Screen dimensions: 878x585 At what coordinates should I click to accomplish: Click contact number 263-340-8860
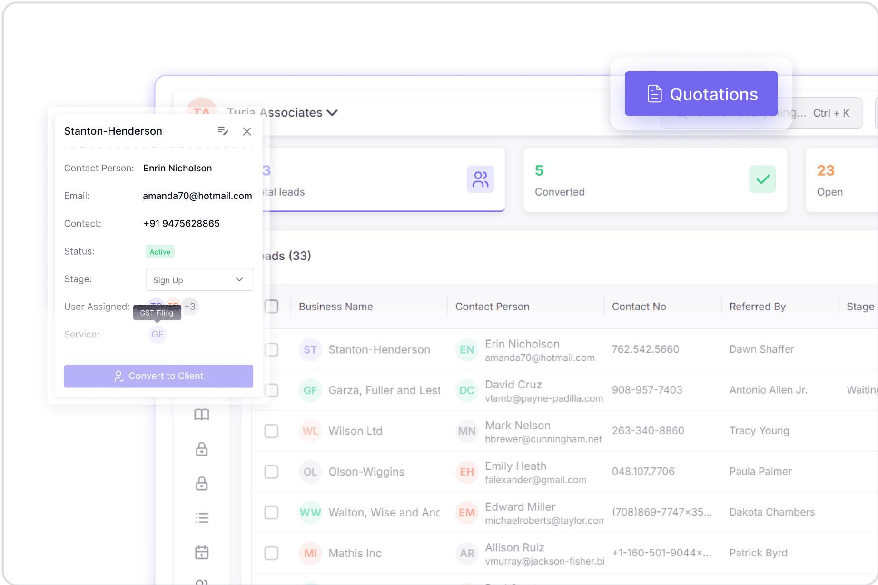[x=648, y=431]
